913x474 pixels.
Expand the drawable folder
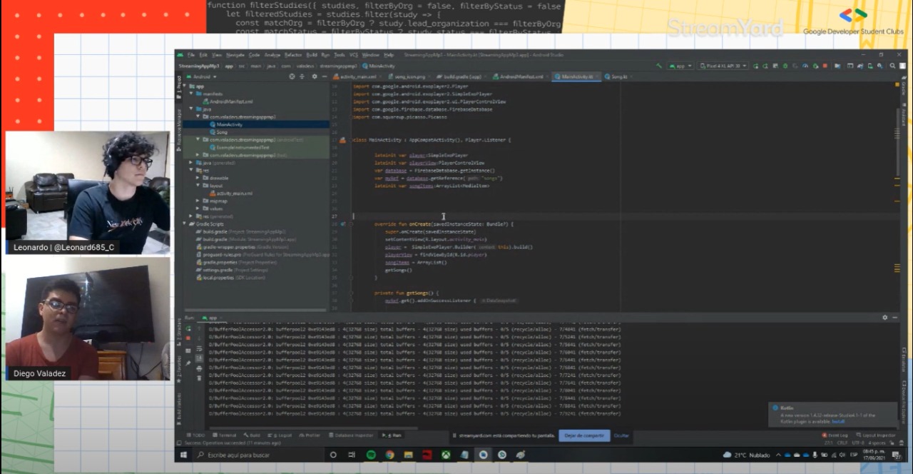tap(198, 178)
